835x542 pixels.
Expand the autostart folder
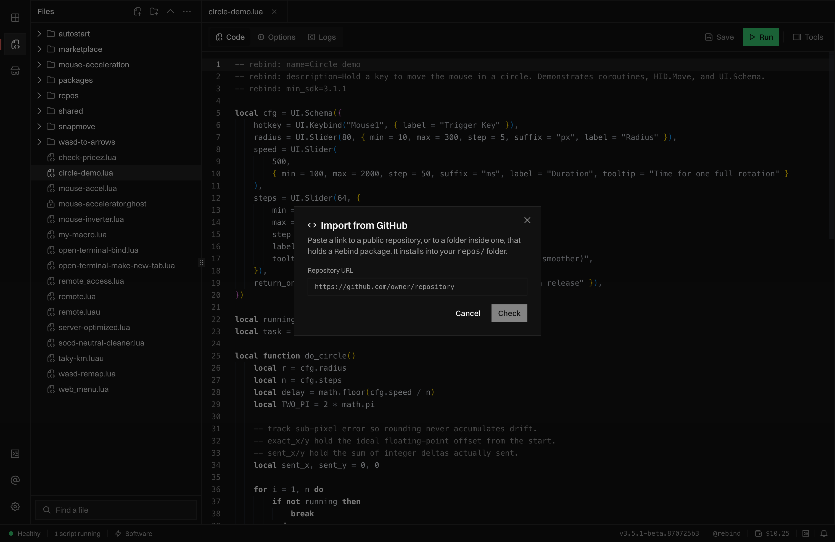pyautogui.click(x=116, y=34)
